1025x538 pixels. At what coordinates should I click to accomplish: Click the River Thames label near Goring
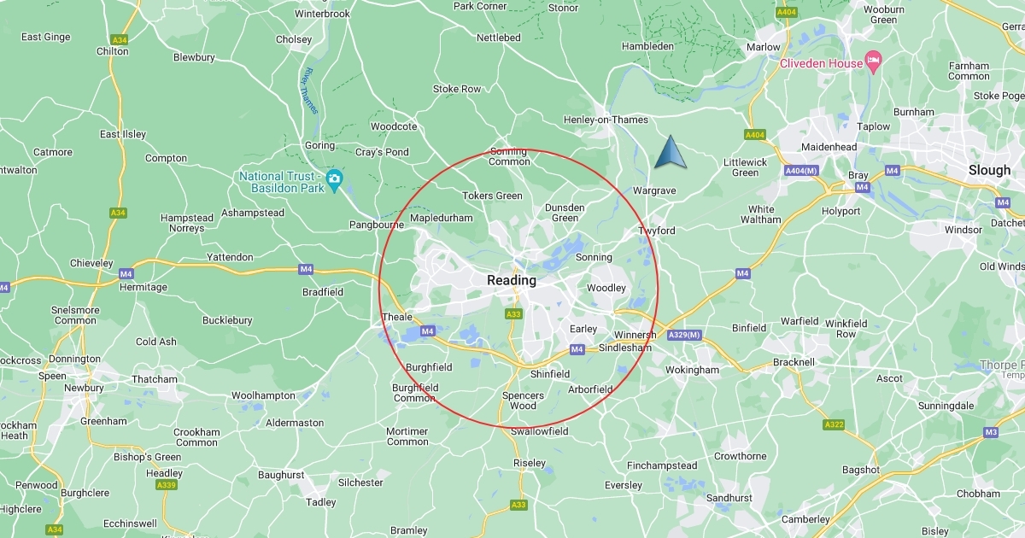(307, 89)
